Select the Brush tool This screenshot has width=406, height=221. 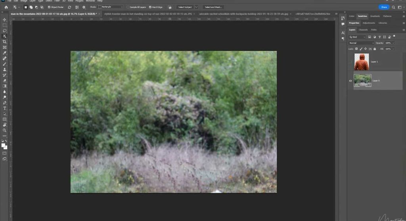pyautogui.click(x=4, y=64)
